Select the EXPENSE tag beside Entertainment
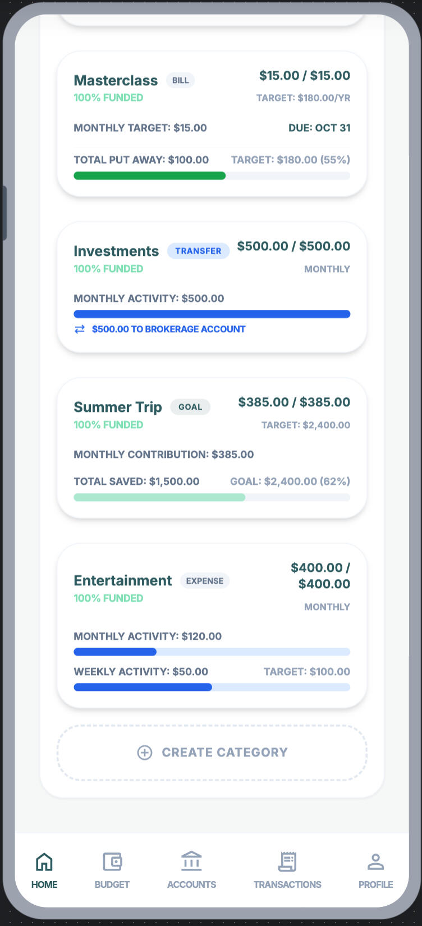The width and height of the screenshot is (422, 926). [x=205, y=581]
